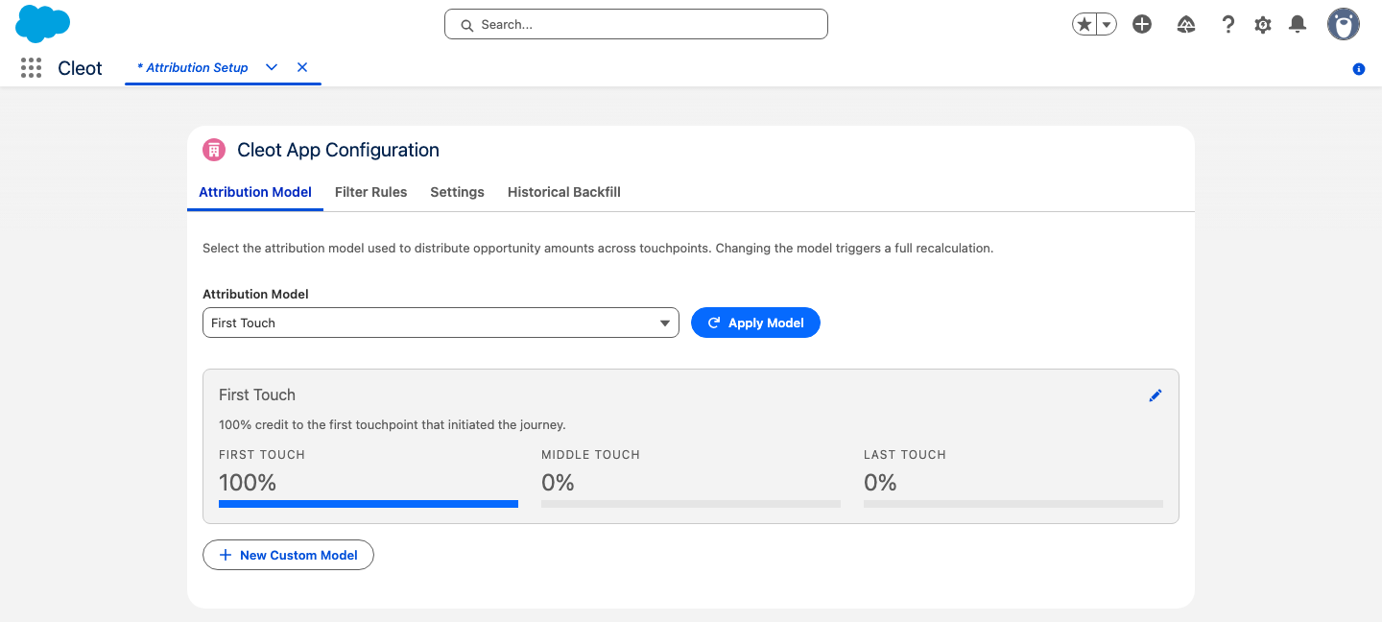Select the Attribution Setup navigation tab
This screenshot has height=622, width=1382.
[x=192, y=67]
